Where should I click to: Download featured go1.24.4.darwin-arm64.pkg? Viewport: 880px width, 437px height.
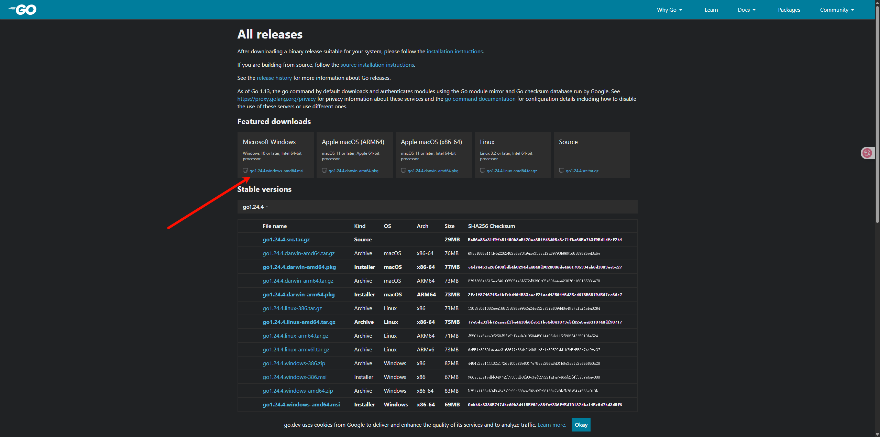pos(353,171)
